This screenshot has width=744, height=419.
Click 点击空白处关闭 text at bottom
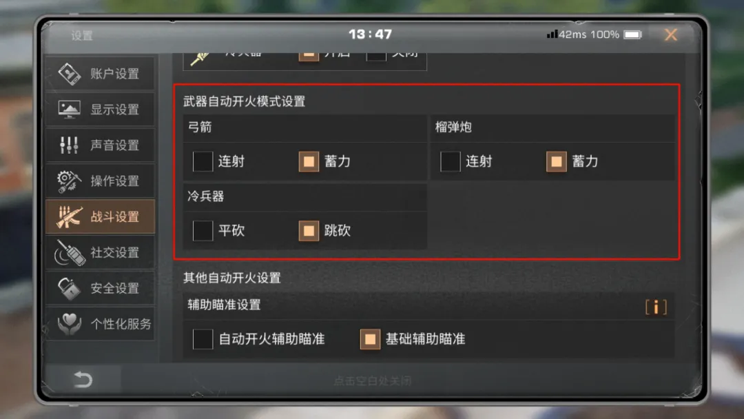373,380
